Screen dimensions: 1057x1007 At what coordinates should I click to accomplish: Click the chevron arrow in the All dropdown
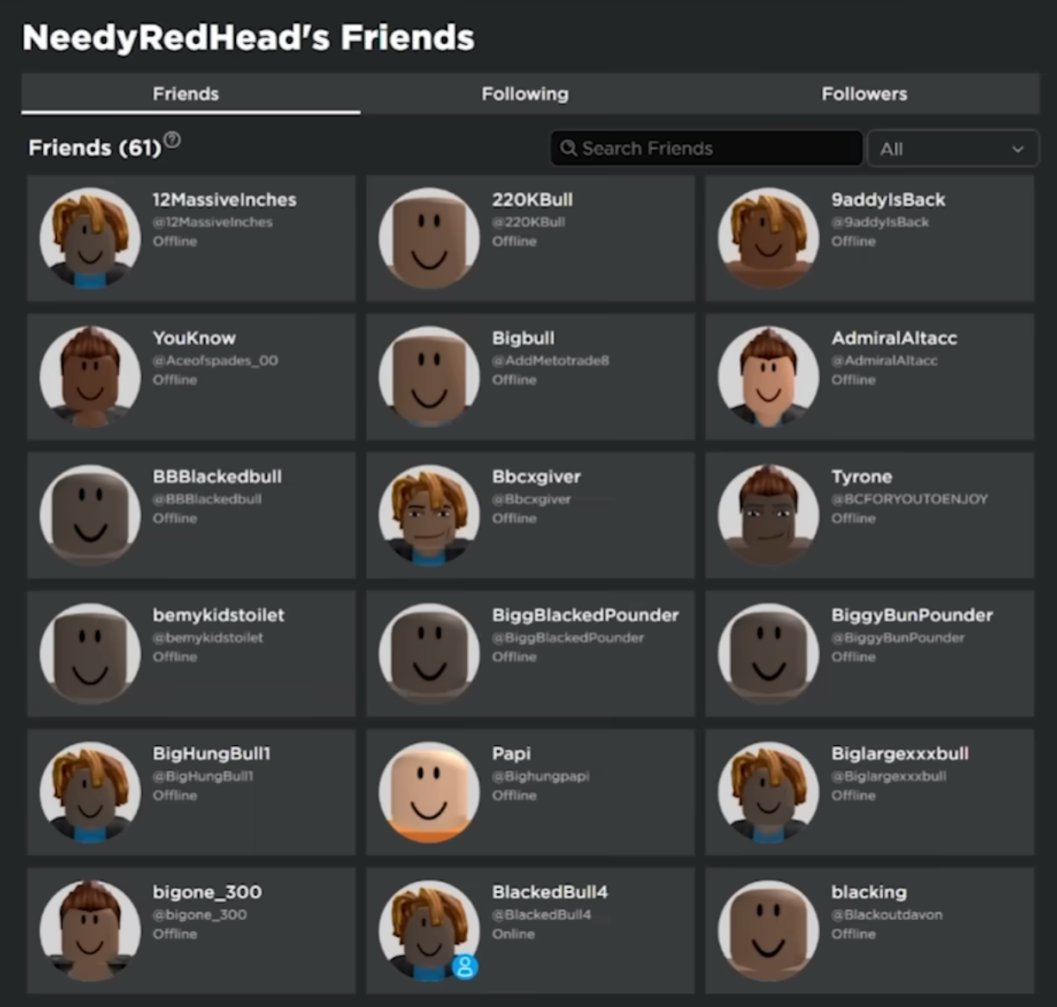coord(1017,149)
